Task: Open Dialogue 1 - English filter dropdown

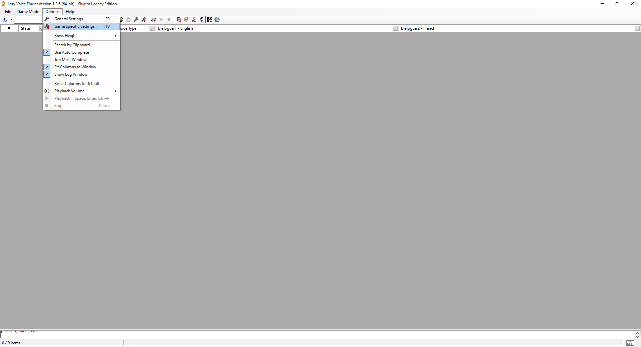Action: point(395,28)
